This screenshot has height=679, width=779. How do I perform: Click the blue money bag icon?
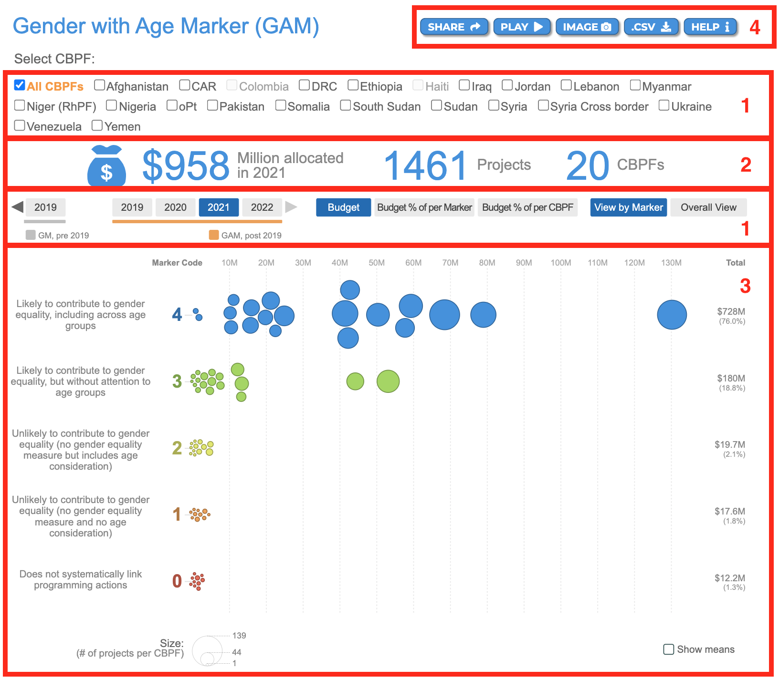[106, 165]
